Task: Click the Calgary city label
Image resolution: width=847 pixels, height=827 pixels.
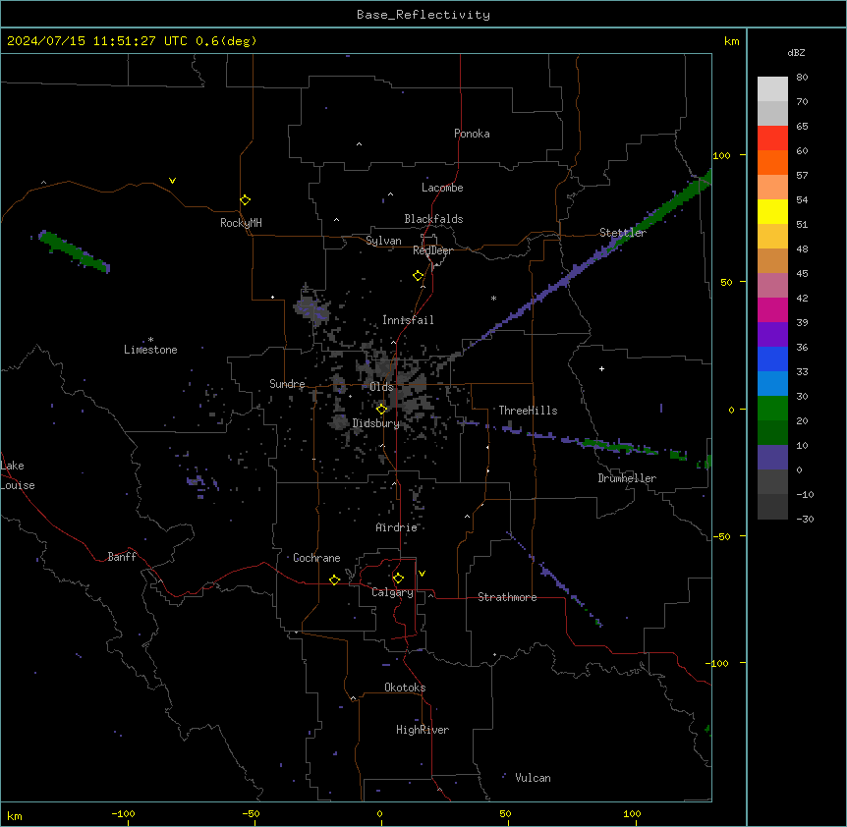Action: coord(393,592)
